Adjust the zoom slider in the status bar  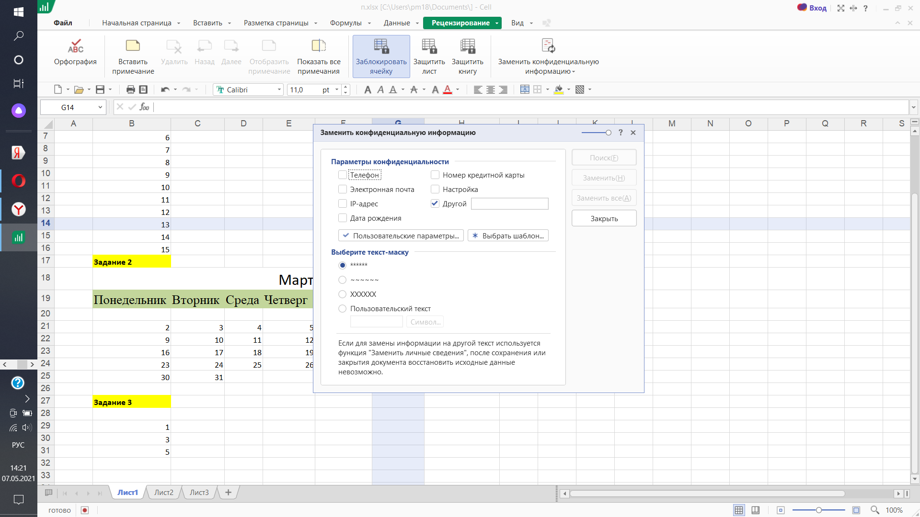818,510
